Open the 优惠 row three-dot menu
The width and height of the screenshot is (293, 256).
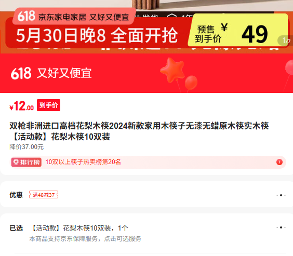pos(281,195)
